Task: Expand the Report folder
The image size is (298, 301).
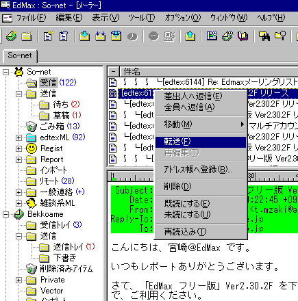Action: [18, 159]
